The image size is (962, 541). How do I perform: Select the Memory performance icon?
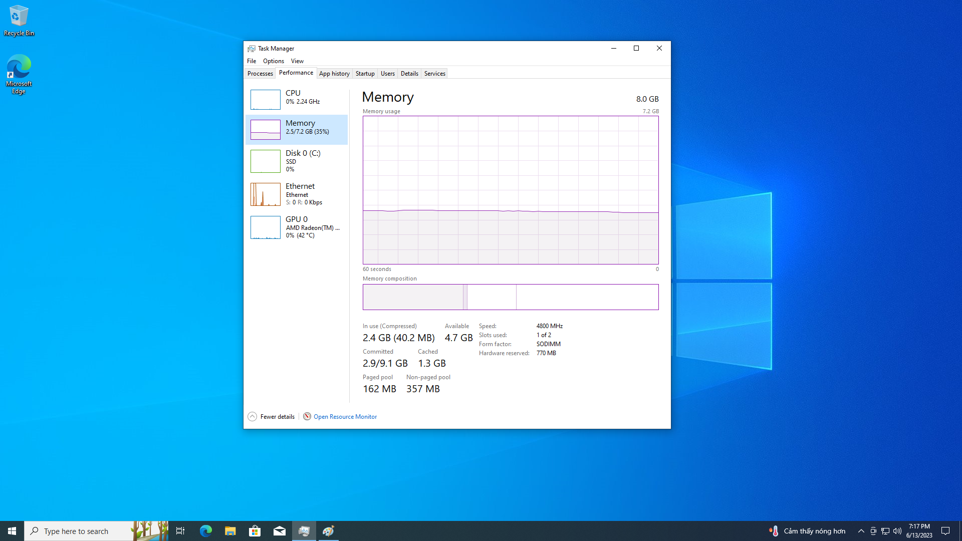[264, 129]
